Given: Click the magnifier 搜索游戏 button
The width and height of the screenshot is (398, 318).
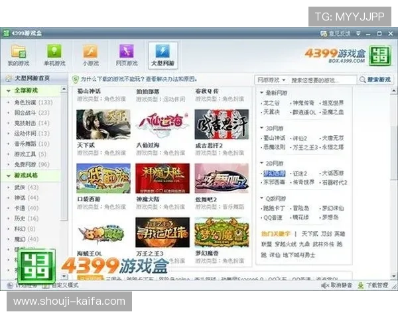Looking at the screenshot, I should point(375,80).
